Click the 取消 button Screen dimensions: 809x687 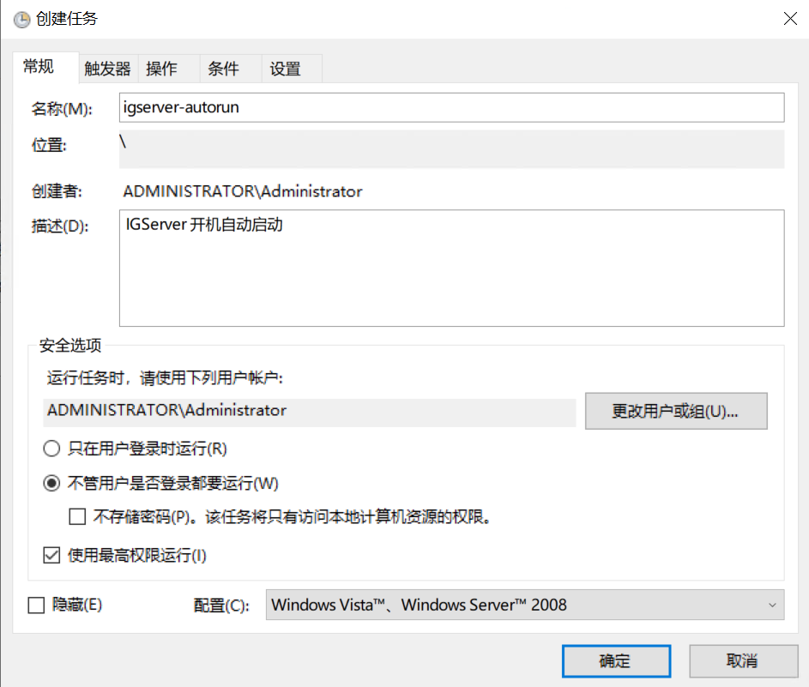click(x=743, y=660)
